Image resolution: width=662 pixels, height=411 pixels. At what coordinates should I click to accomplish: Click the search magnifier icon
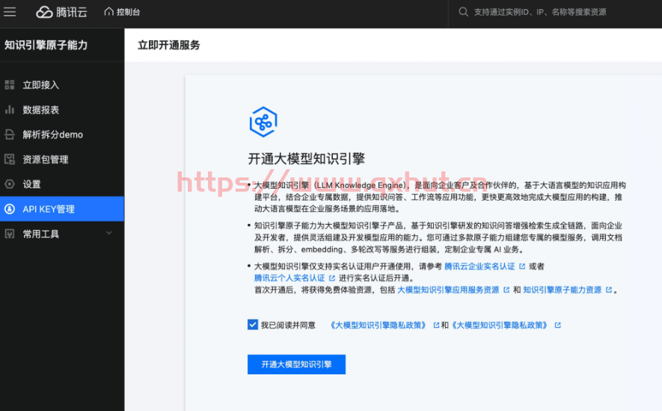(x=464, y=12)
